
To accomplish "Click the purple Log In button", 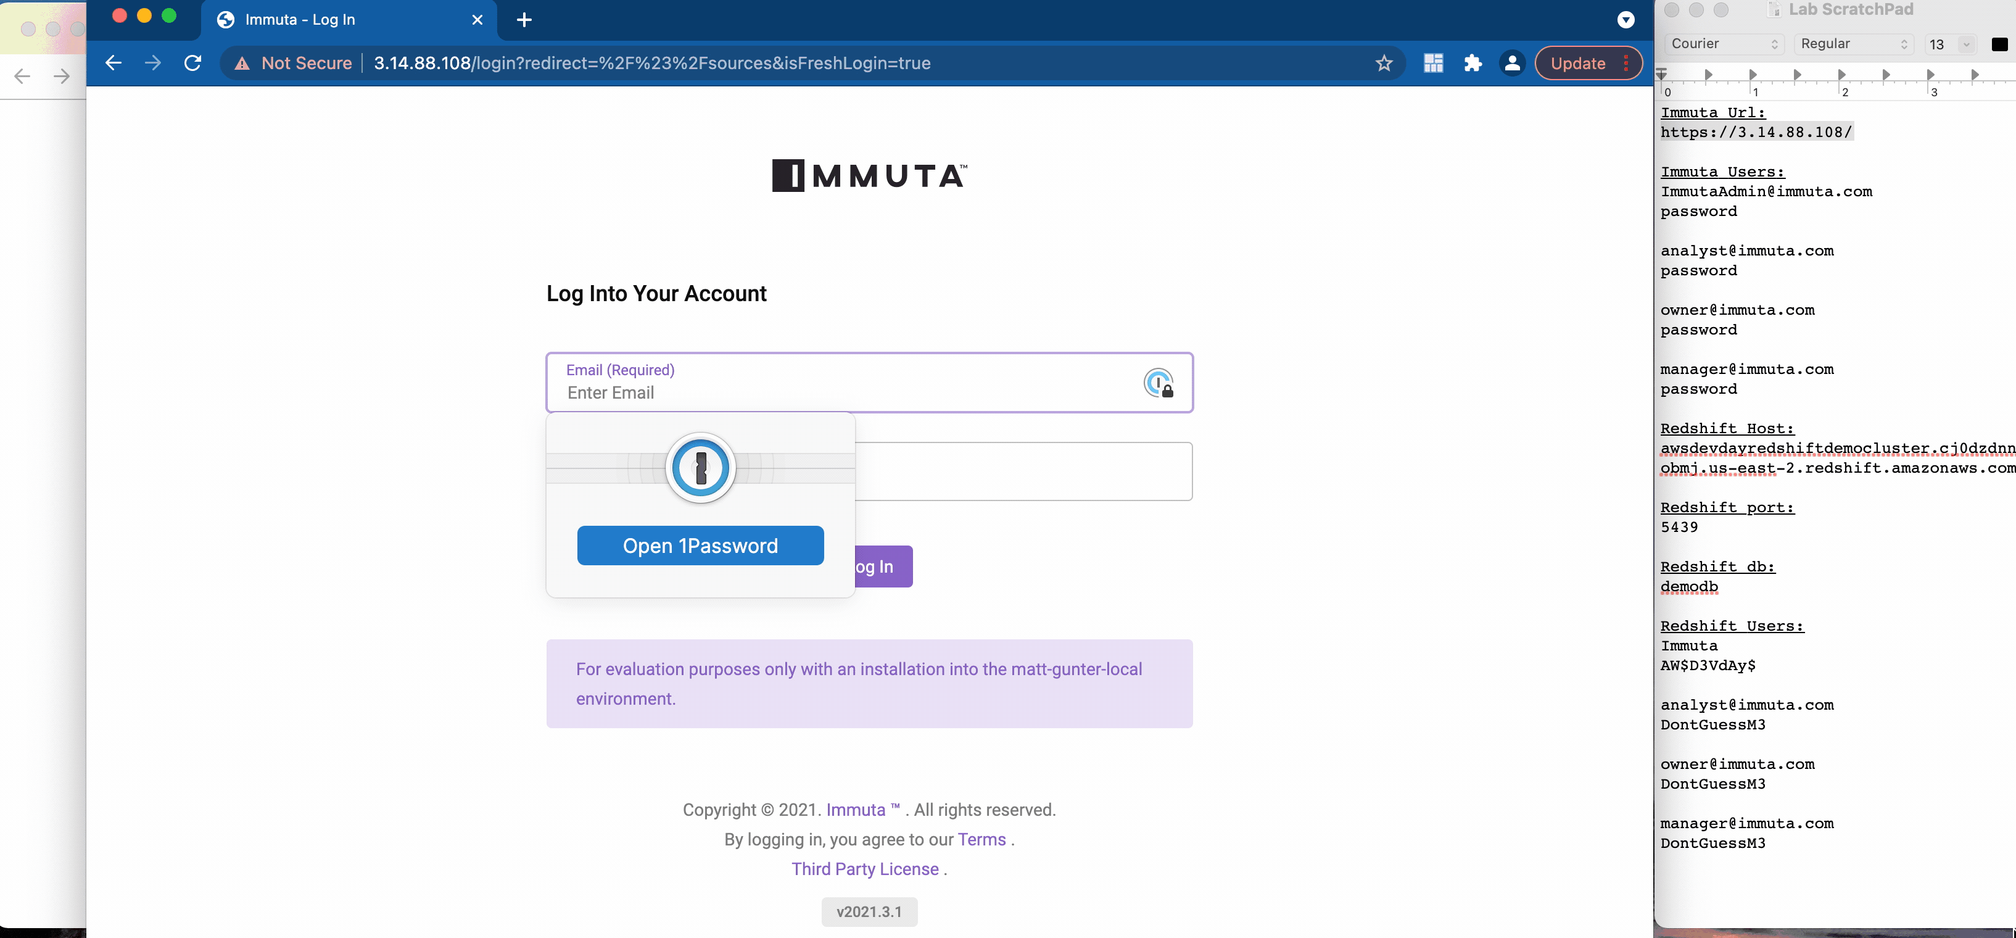I will 883,566.
